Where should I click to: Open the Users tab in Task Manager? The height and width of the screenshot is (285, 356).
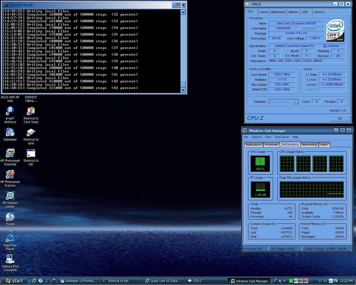point(324,145)
